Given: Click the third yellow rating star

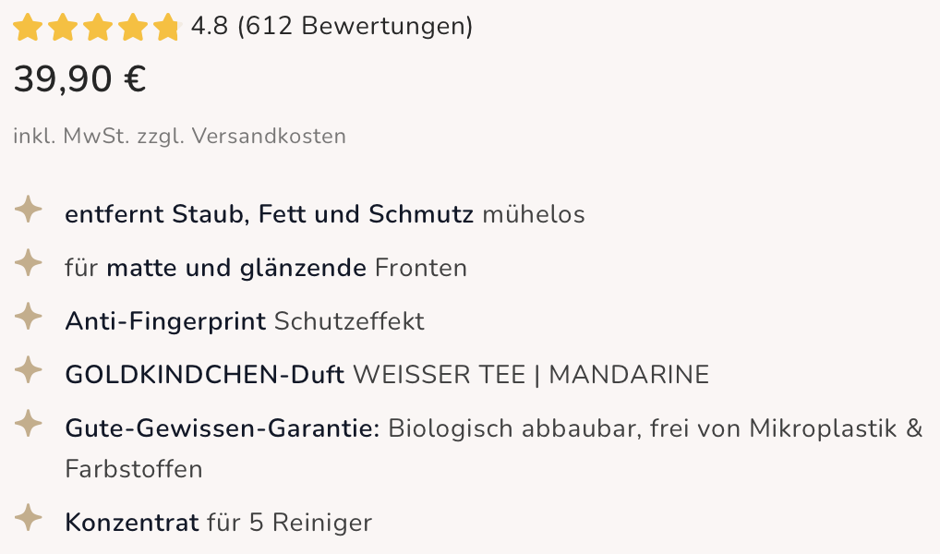Looking at the screenshot, I should 98,28.
